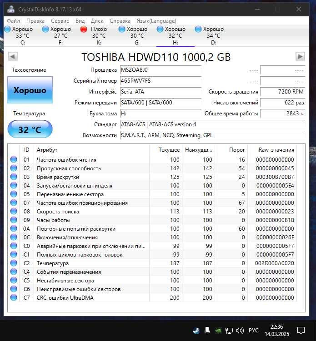Click status icon for Часы работы row
The image size is (316, 341).
click(14, 220)
